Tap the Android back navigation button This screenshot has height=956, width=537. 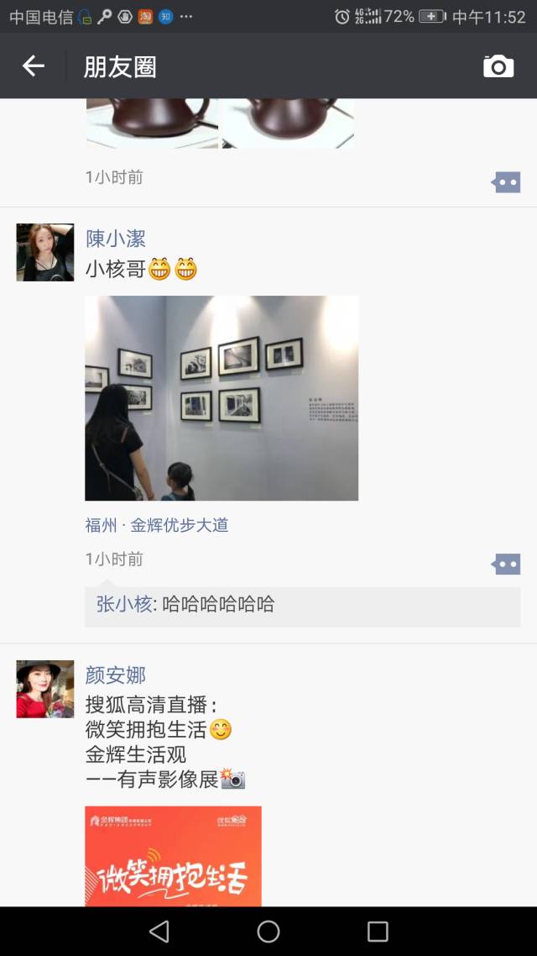coord(159,931)
